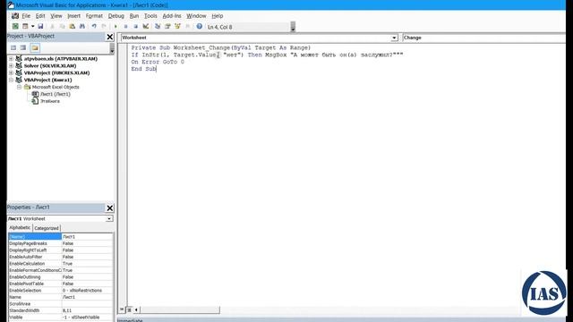
Task: Click the Project pane toolbar overflow arrow
Action: (112, 48)
